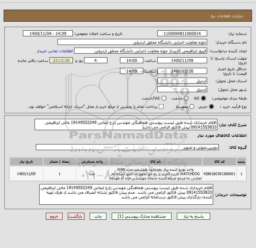Click the response deadline date 1400/11/09 field

pyautogui.click(x=182, y=60)
